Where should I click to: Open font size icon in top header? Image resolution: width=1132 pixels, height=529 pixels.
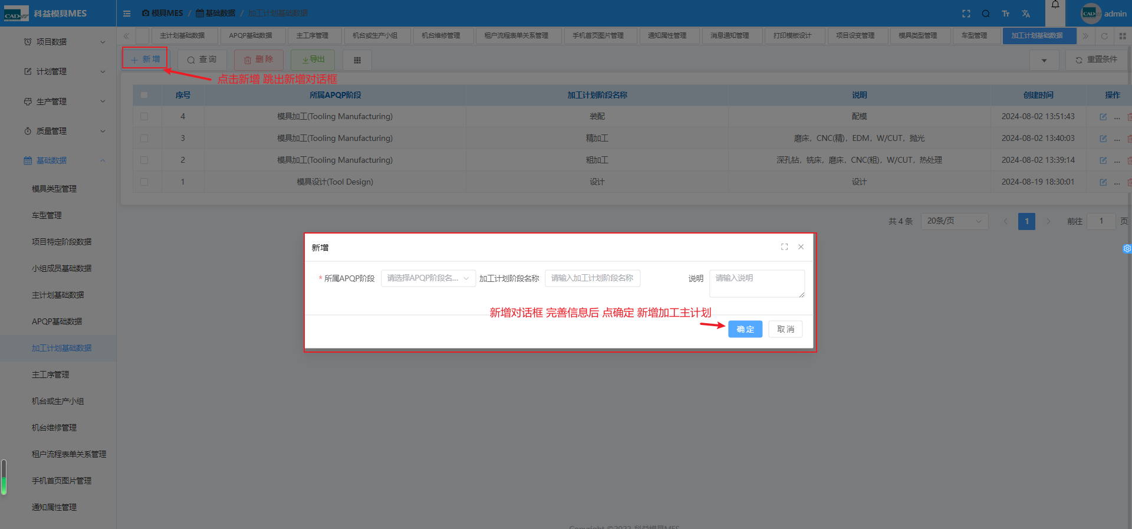(1006, 14)
